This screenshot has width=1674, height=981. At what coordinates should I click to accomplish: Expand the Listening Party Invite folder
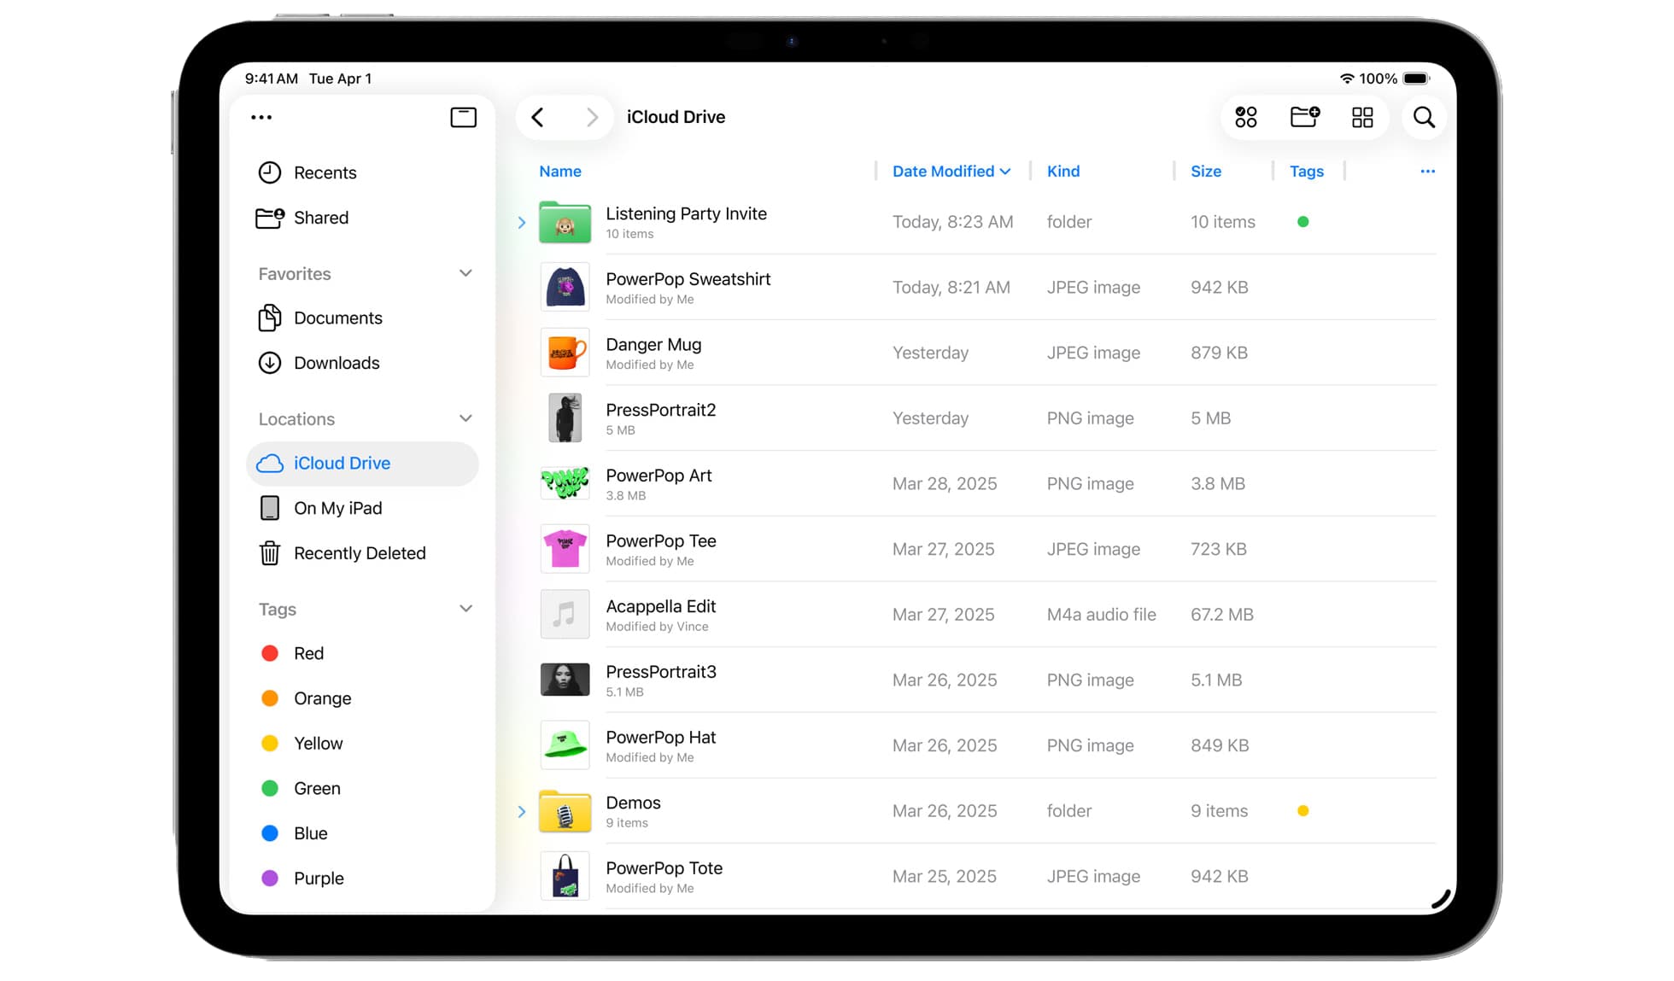[522, 223]
